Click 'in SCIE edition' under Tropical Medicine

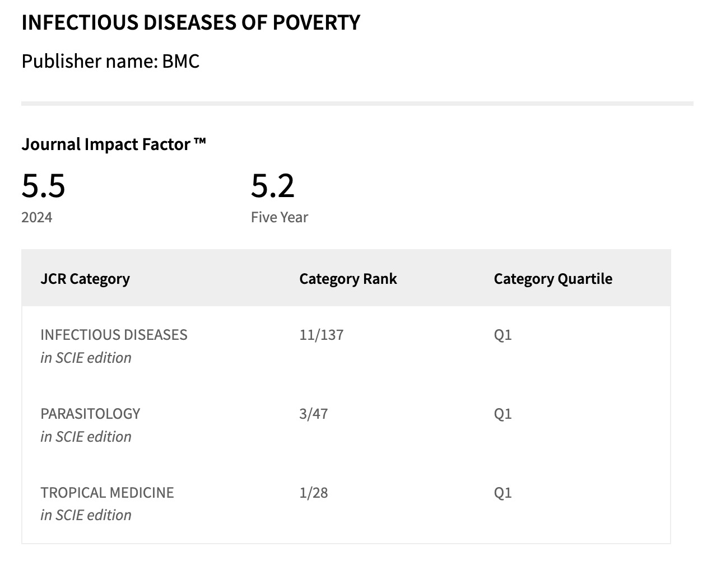(86, 515)
